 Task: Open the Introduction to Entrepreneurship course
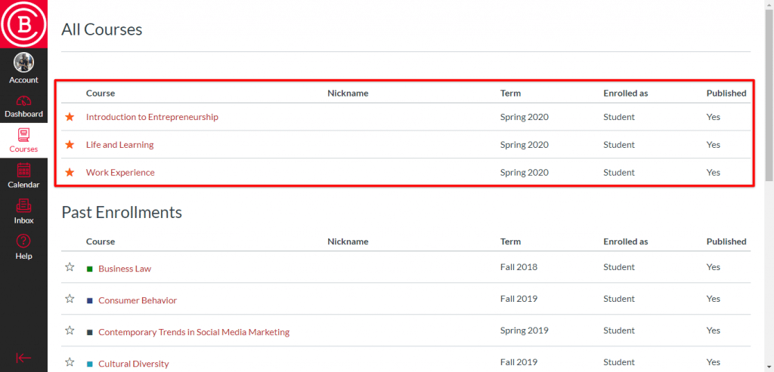pyautogui.click(x=152, y=117)
